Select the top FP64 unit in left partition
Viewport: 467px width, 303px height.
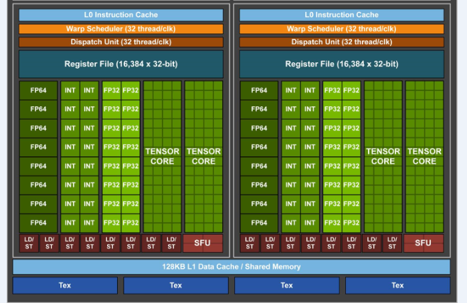coord(38,90)
